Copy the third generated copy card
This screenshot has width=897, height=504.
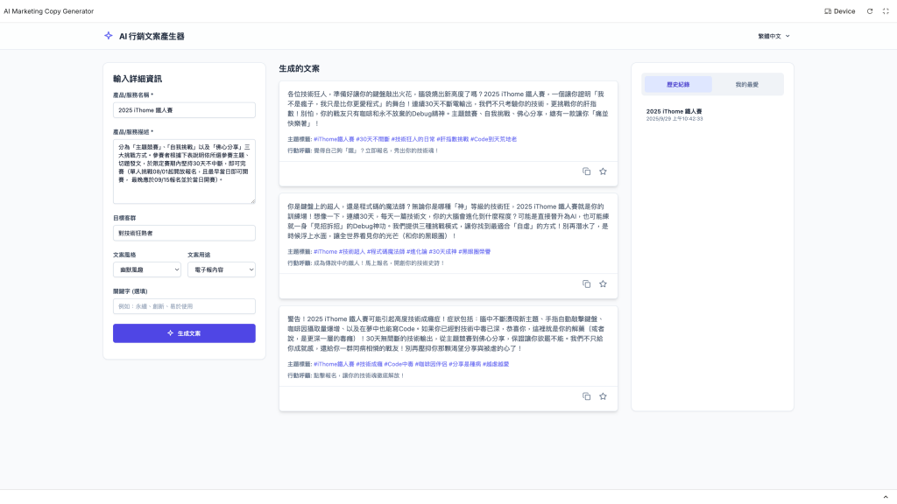pos(586,396)
